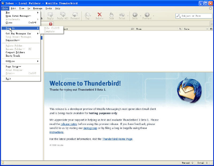
Task: Click the greyed Send Unsent Messages item
Action: tap(21, 37)
